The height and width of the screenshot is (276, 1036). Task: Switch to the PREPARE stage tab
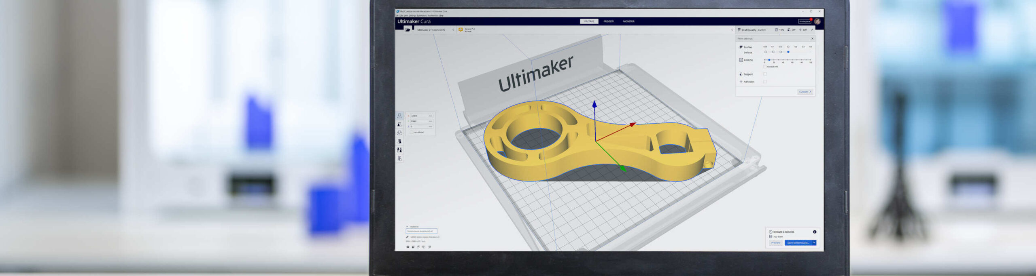(589, 21)
